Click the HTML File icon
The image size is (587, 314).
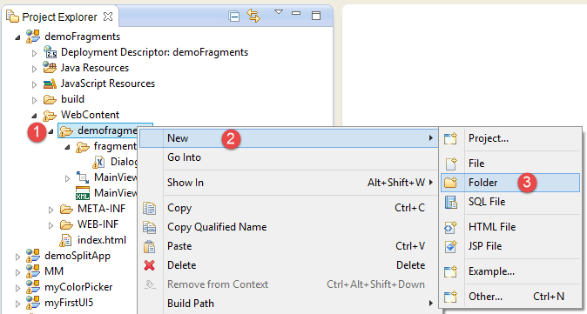pos(451,227)
